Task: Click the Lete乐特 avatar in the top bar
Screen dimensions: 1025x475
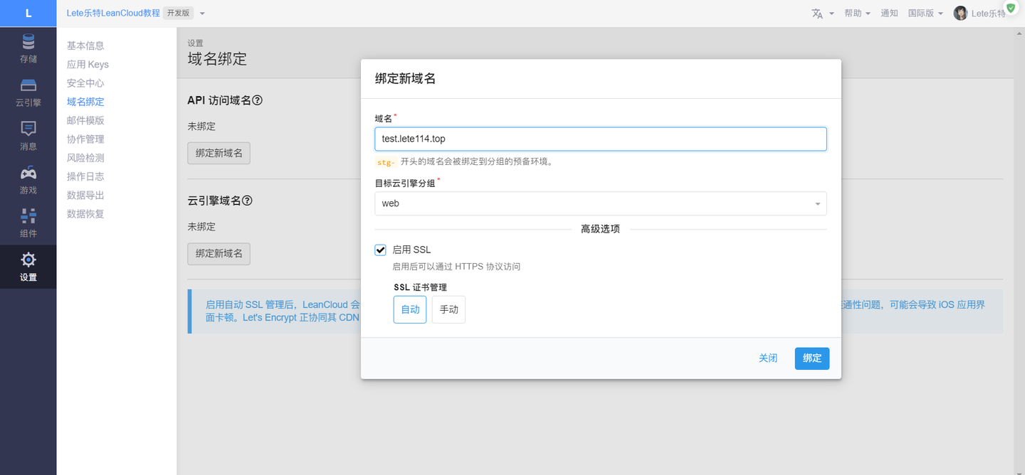Action: click(x=960, y=12)
